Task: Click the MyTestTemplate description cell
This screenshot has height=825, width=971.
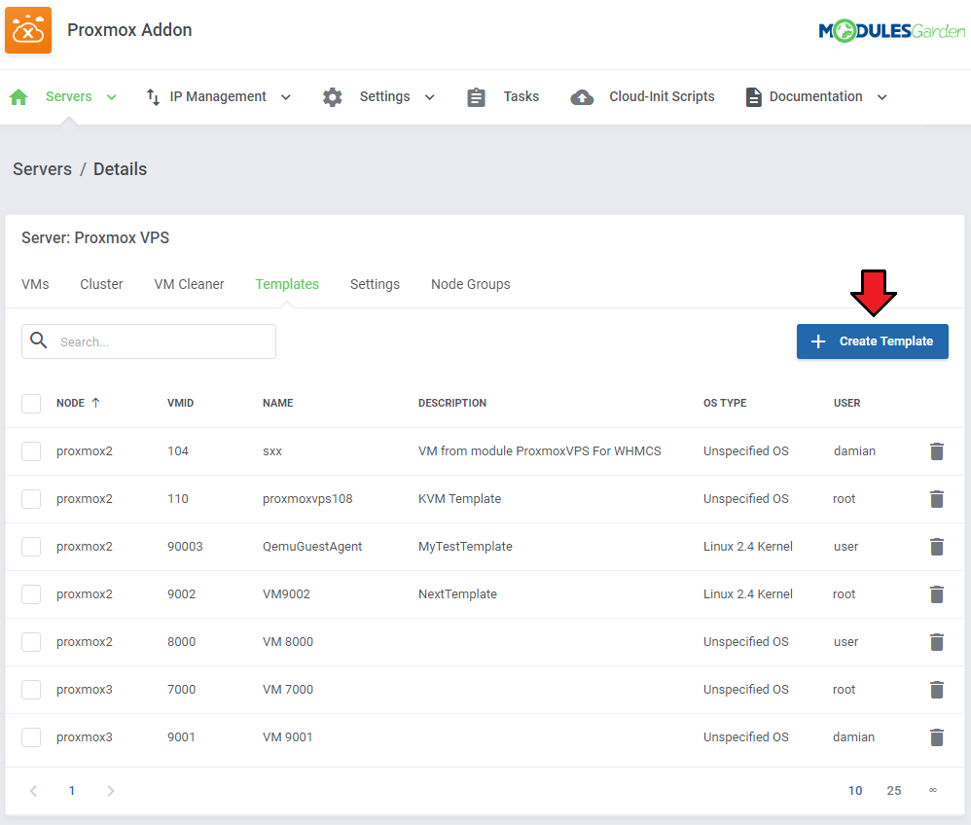Action: [x=465, y=547]
